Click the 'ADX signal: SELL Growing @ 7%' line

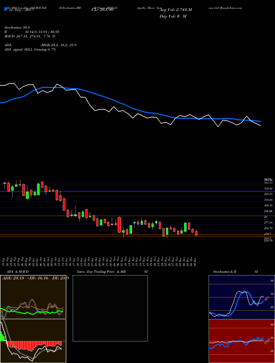pos(30,50)
